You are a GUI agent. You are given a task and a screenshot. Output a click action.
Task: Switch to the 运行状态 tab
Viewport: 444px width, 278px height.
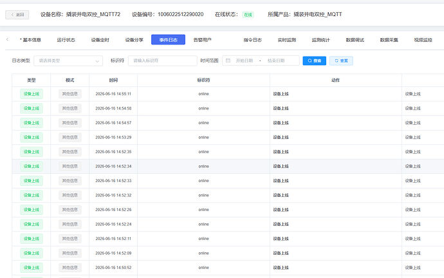[66, 40]
